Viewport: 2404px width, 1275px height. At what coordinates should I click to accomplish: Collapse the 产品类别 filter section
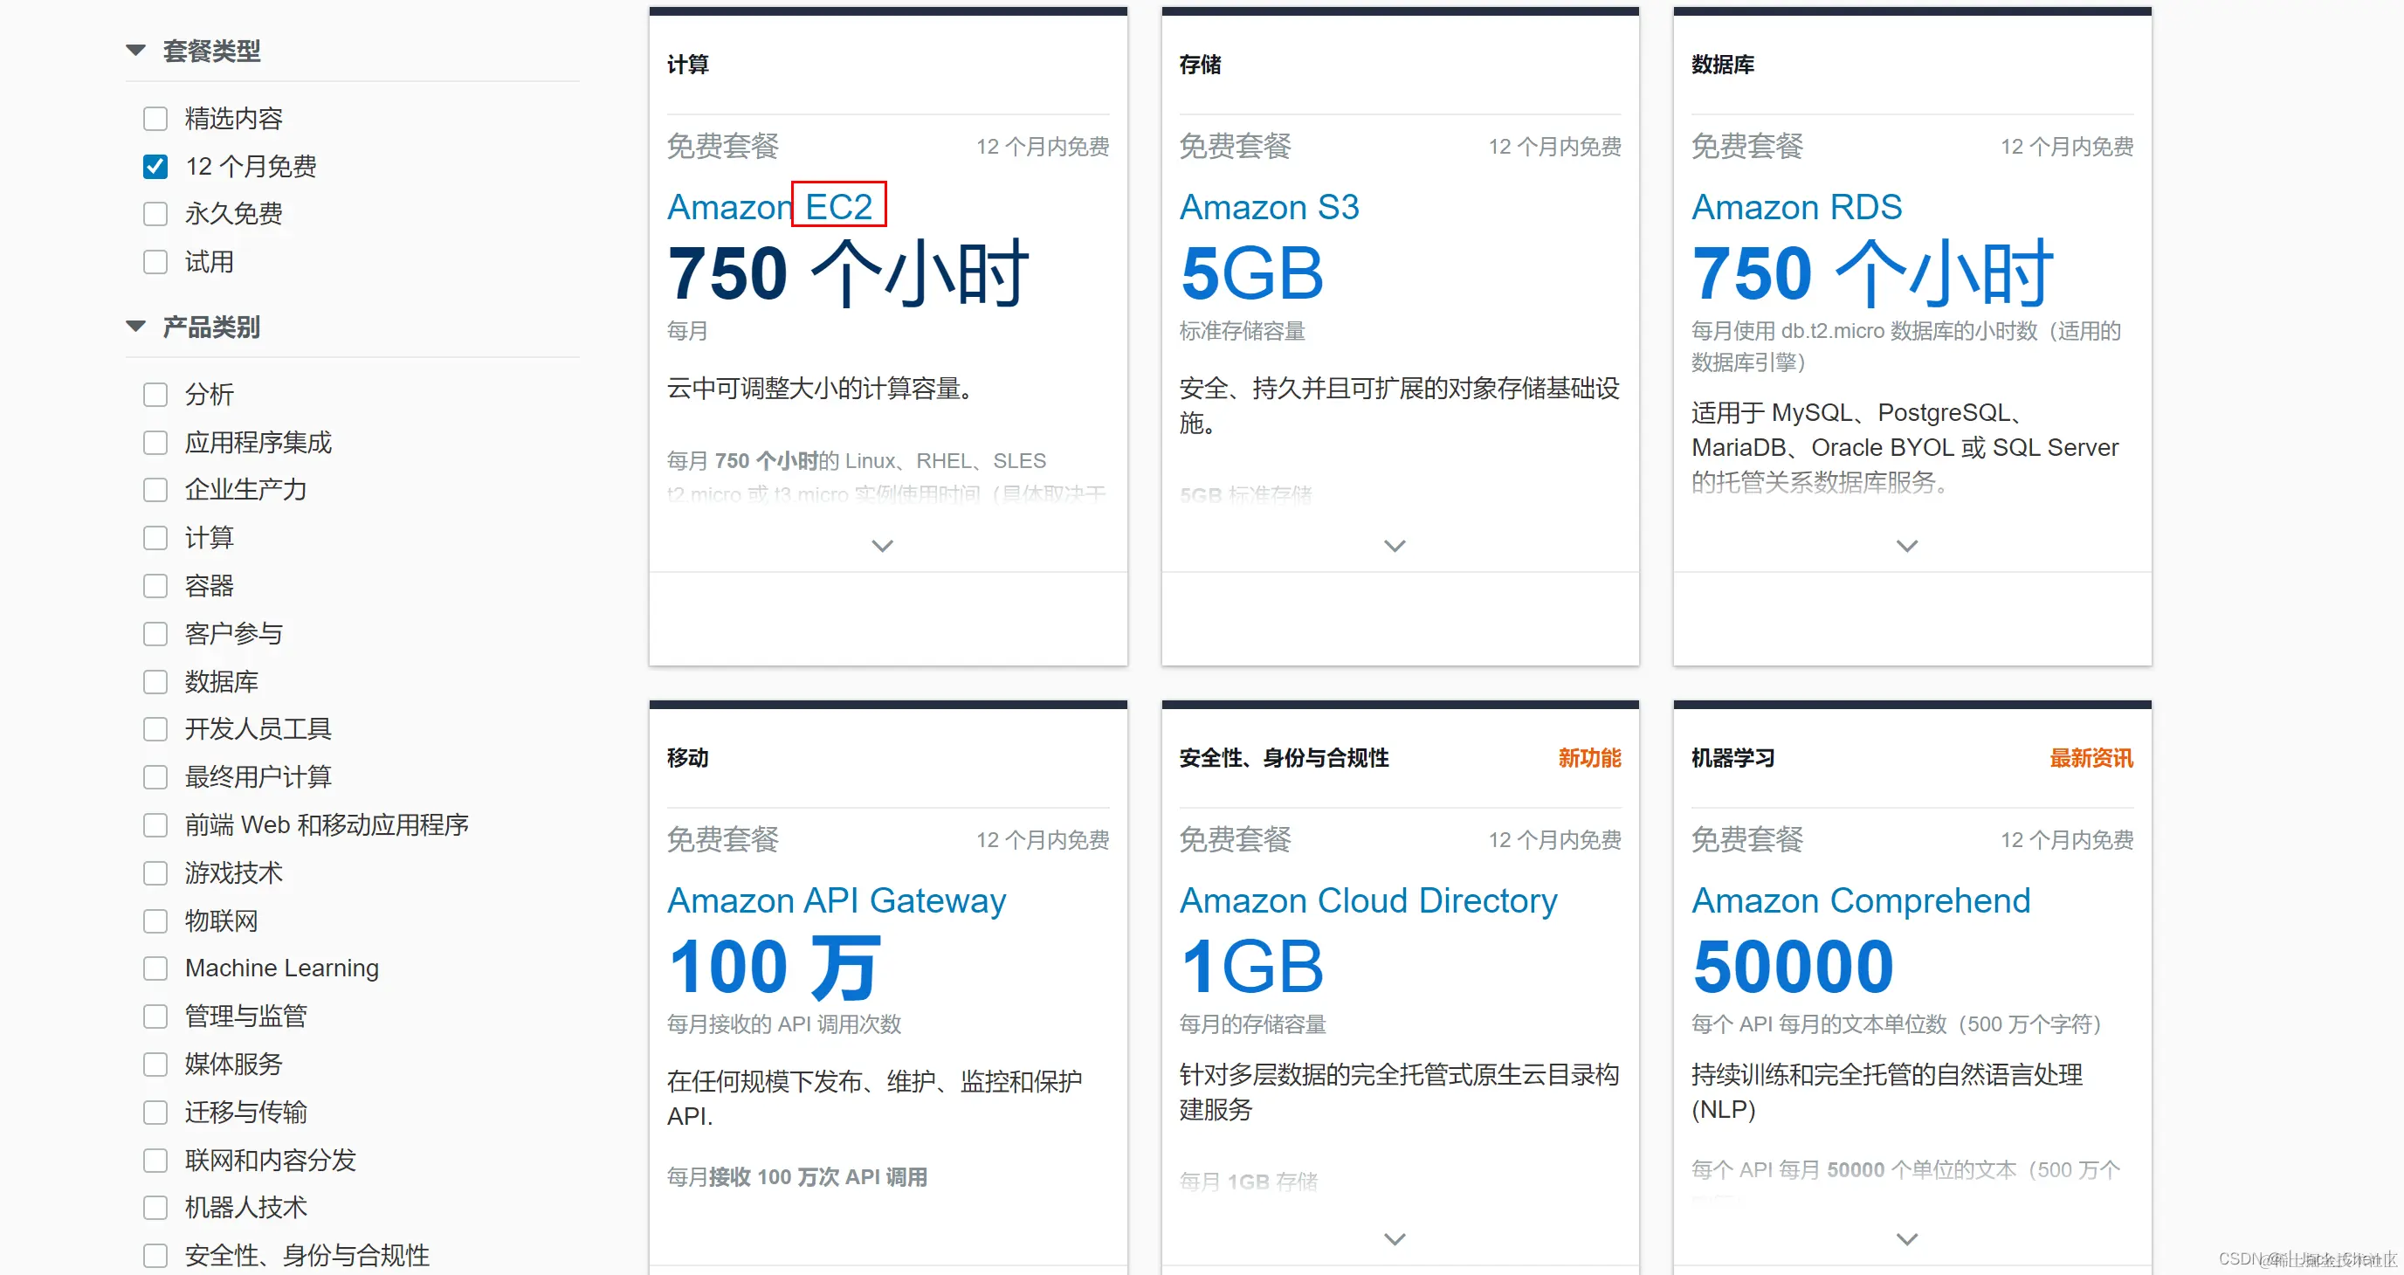(x=136, y=327)
